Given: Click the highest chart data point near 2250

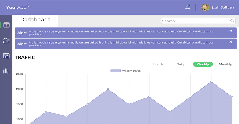Looking at the screenshot, I should (211, 82).
